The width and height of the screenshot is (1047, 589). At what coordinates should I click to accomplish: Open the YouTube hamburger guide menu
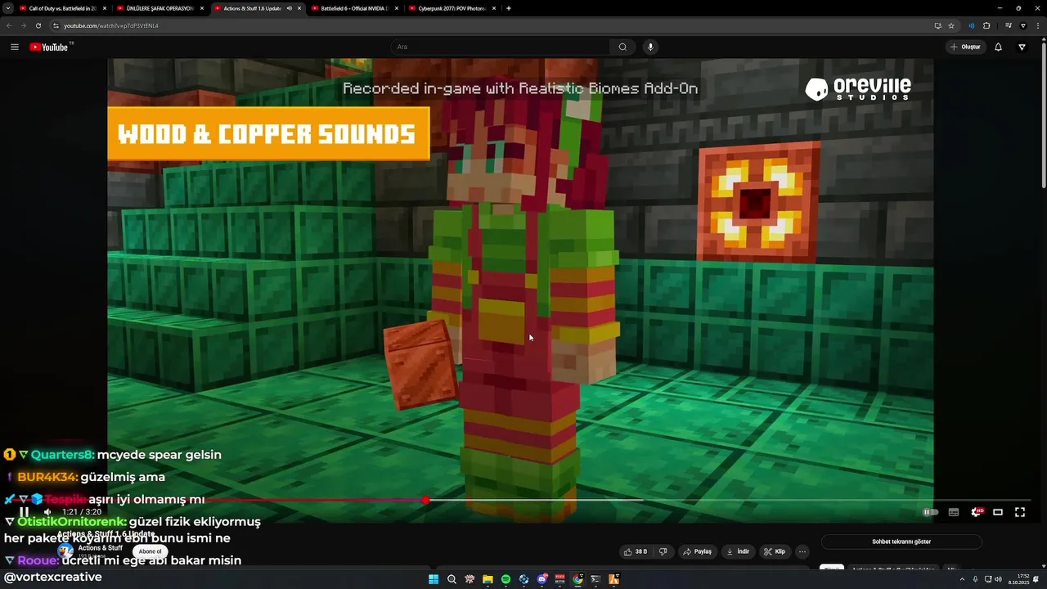14,47
